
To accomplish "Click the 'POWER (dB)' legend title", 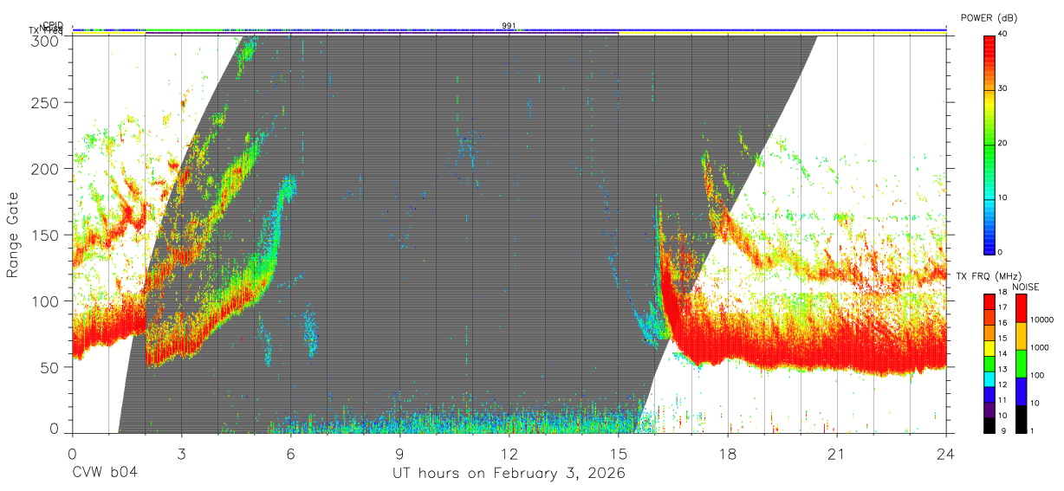I will (x=989, y=18).
